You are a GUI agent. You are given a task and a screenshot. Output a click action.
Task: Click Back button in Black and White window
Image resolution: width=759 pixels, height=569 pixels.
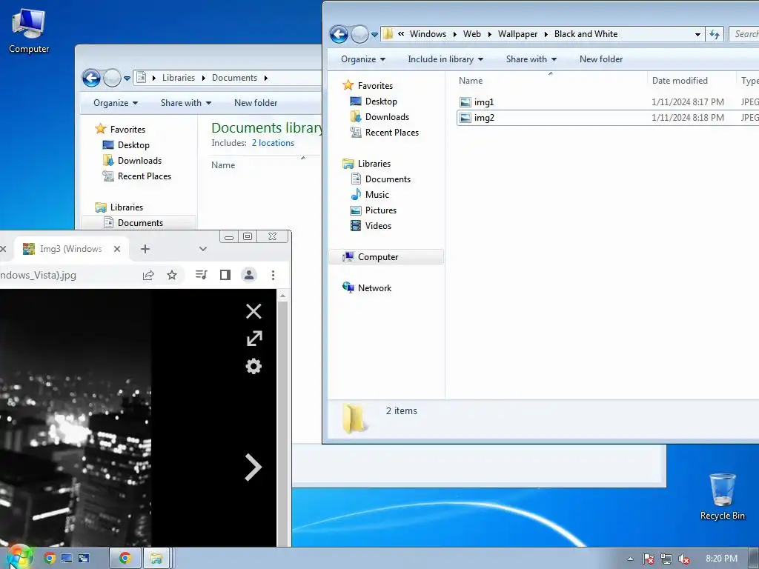[x=339, y=34]
